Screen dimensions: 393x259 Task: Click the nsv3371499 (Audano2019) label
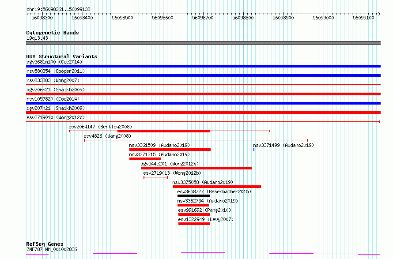283,145
